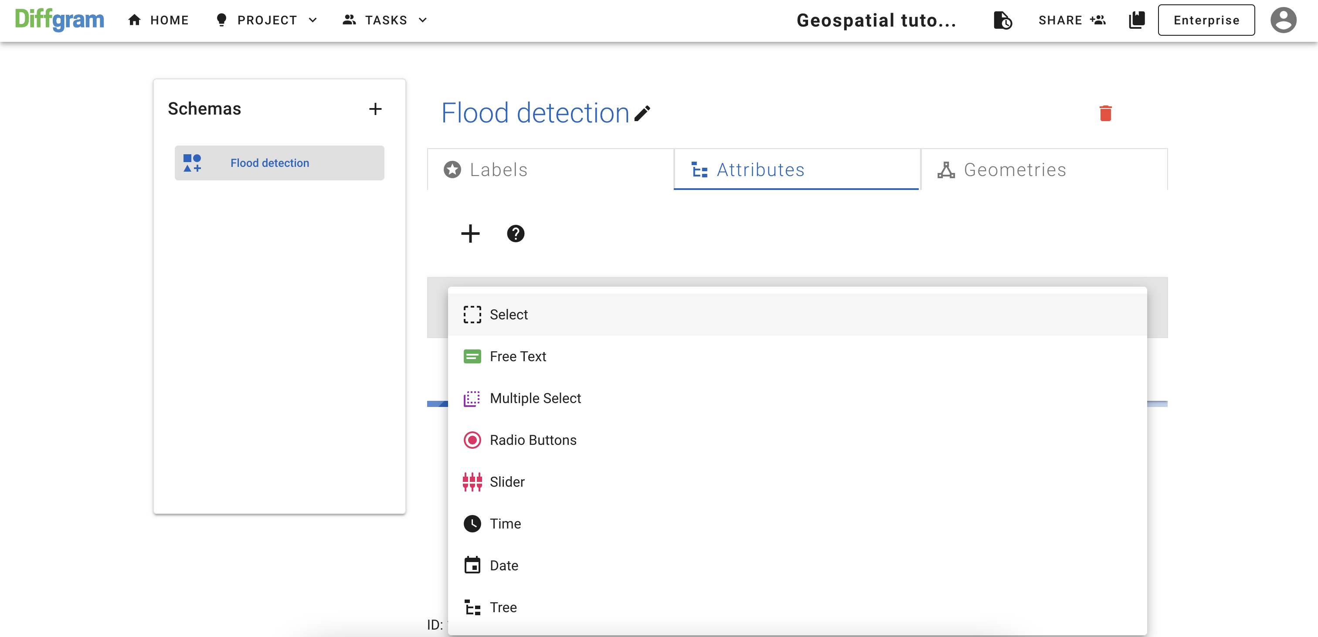Add a new attribute with the plus button
The height and width of the screenshot is (637, 1318).
(470, 233)
